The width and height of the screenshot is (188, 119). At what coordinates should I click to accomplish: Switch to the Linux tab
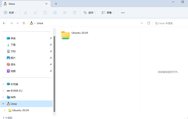click(x=26, y=4)
